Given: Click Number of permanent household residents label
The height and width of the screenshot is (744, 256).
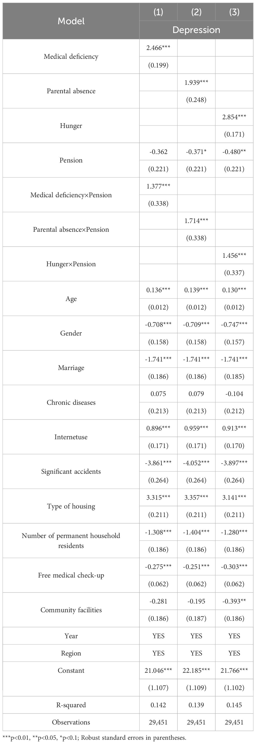Looking at the screenshot, I should click(x=71, y=541).
